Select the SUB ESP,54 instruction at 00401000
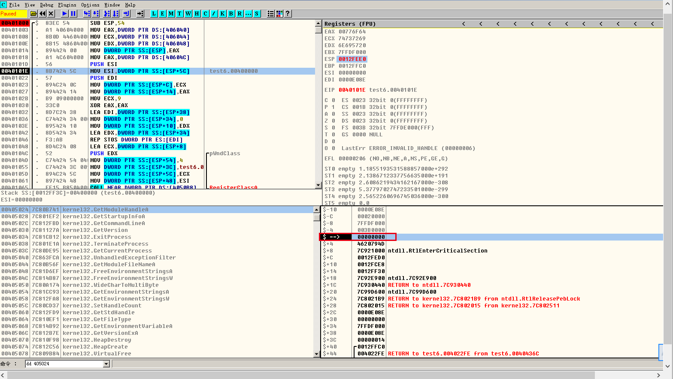The height and width of the screenshot is (379, 673). pos(158,23)
